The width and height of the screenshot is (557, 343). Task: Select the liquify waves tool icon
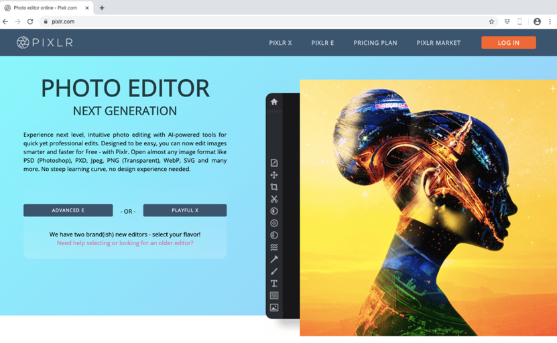coord(274,247)
